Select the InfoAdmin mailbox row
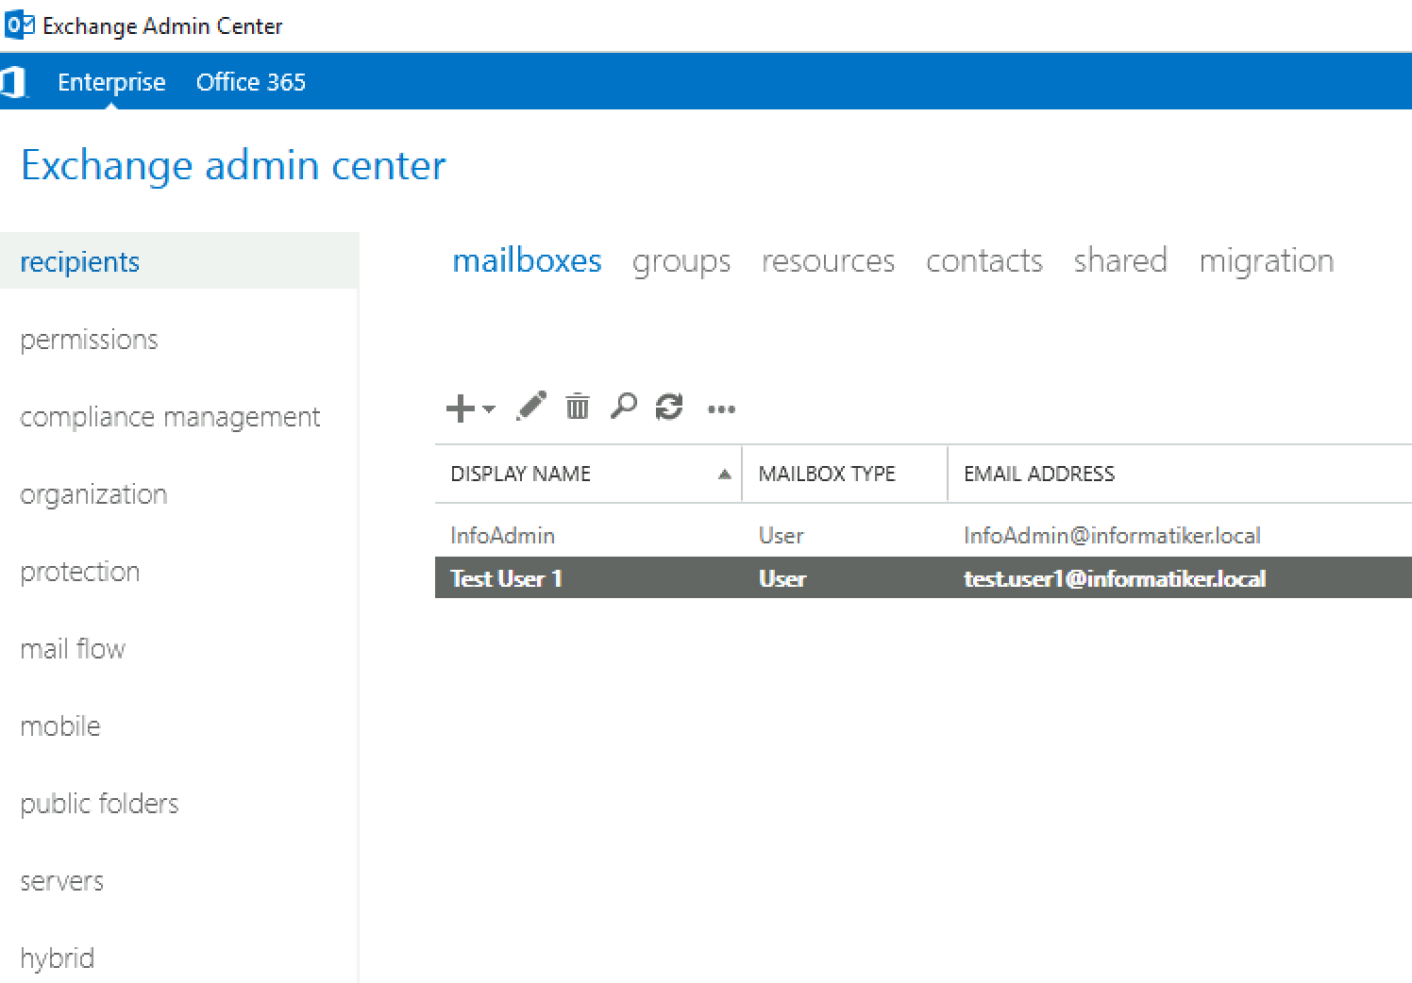1412x983 pixels. (x=923, y=536)
